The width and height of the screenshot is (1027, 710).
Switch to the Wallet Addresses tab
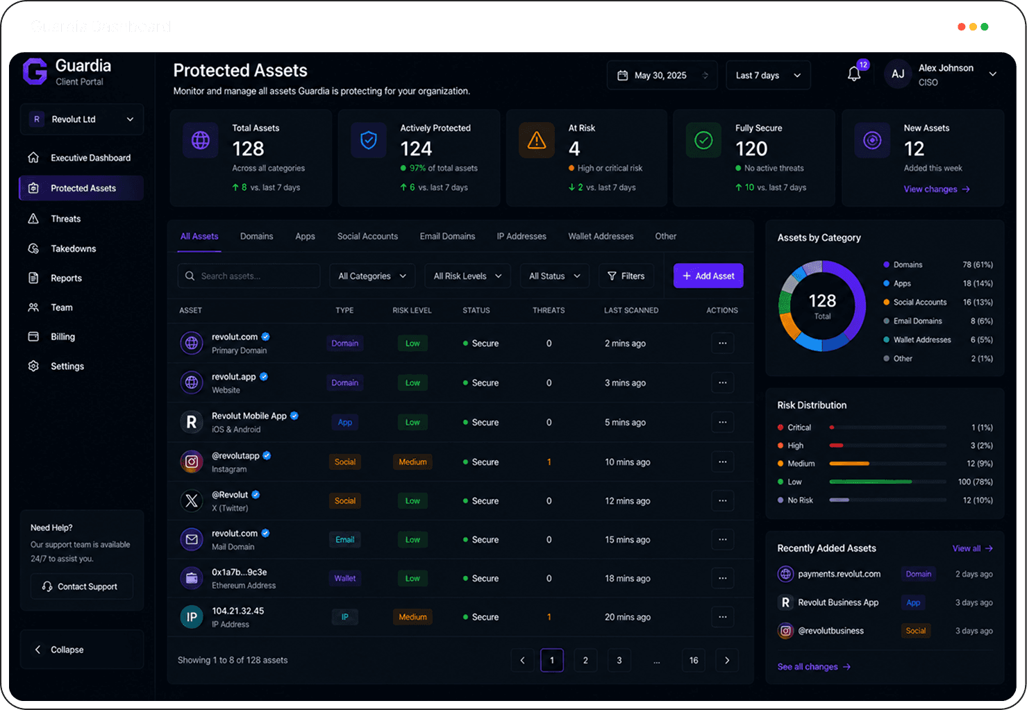(x=601, y=237)
